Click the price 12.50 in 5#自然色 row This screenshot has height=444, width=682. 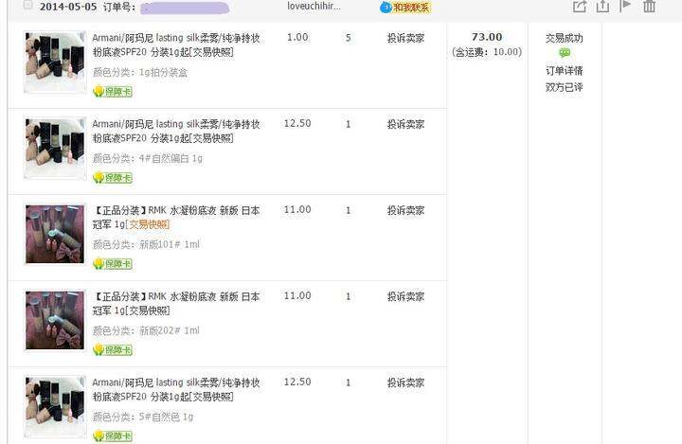[297, 382]
